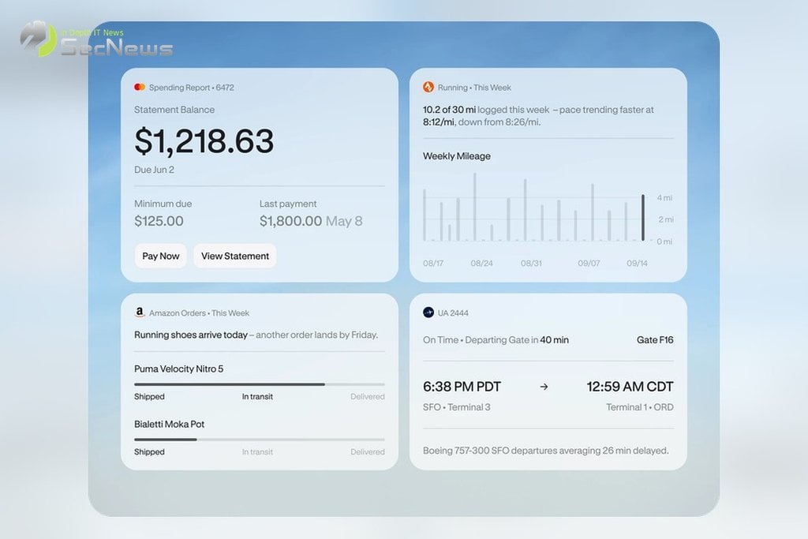Click 'Running shoes arrive today' summary

pyautogui.click(x=191, y=335)
